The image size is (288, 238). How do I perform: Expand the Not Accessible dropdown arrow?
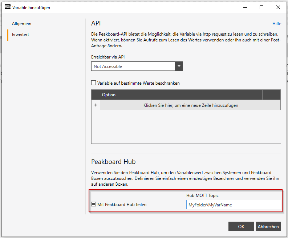click(x=179, y=66)
